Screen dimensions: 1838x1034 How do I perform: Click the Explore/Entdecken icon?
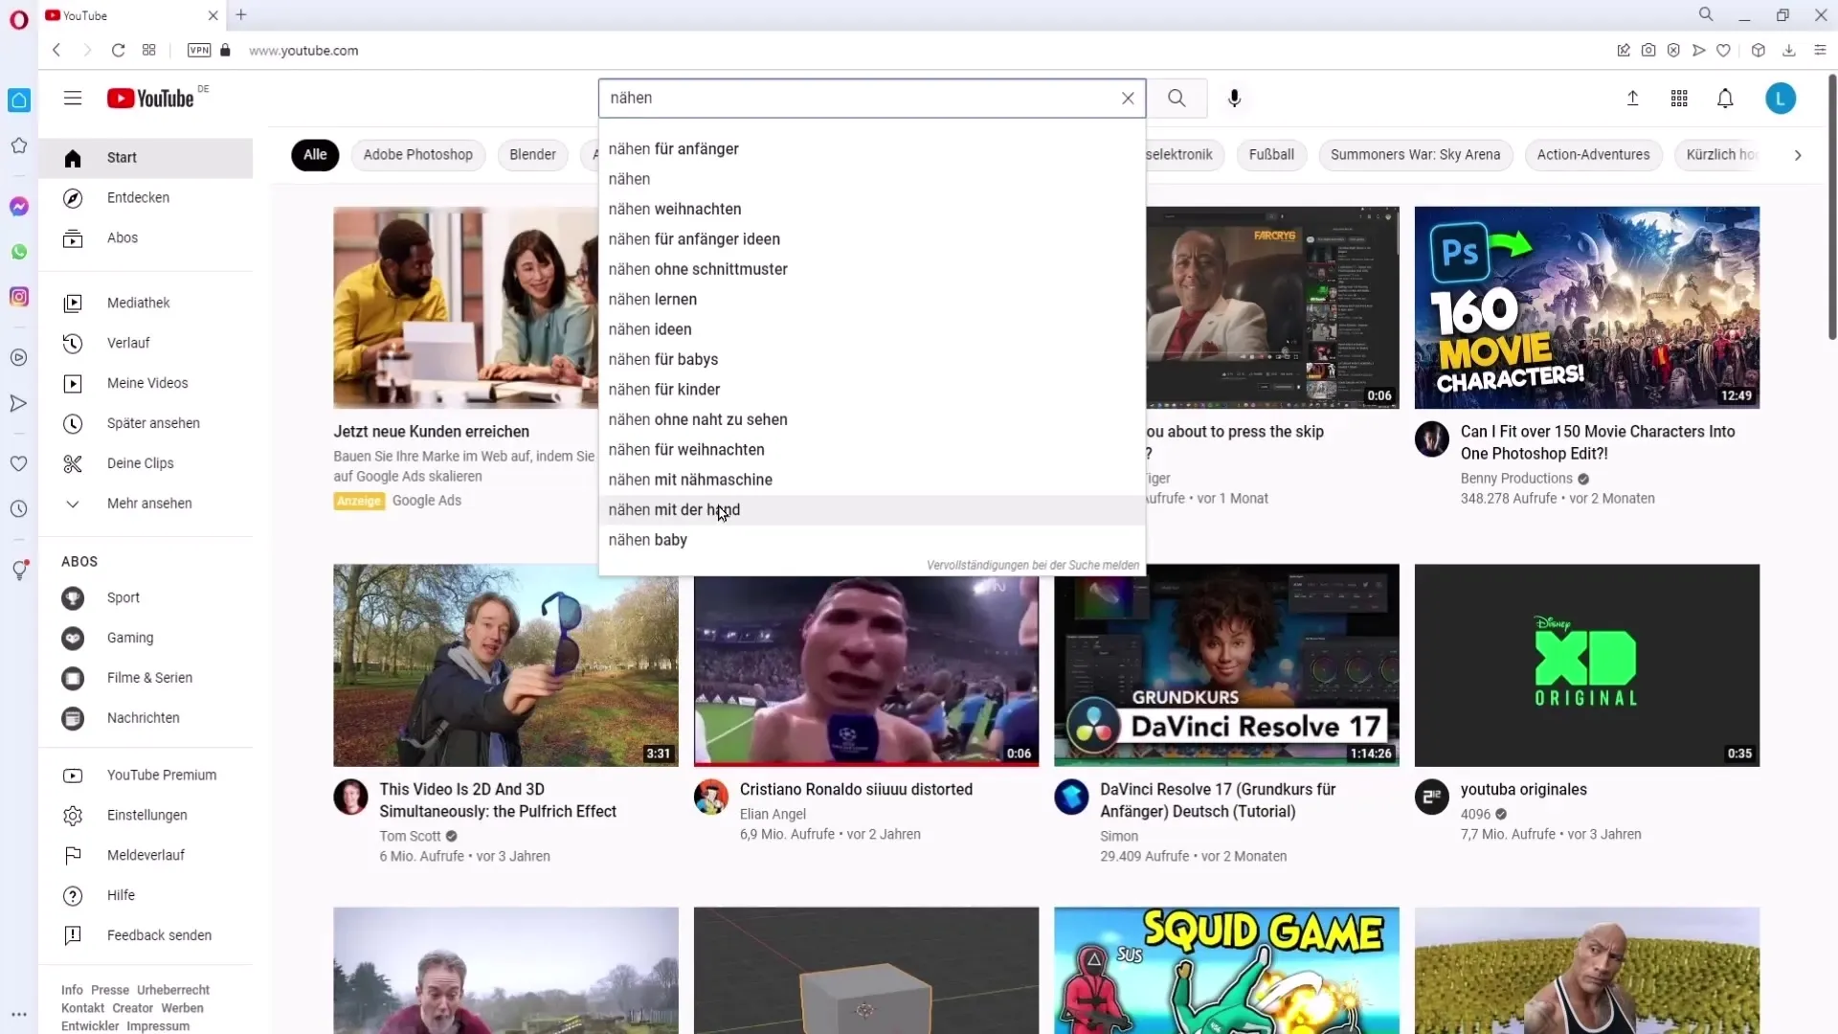(x=72, y=197)
